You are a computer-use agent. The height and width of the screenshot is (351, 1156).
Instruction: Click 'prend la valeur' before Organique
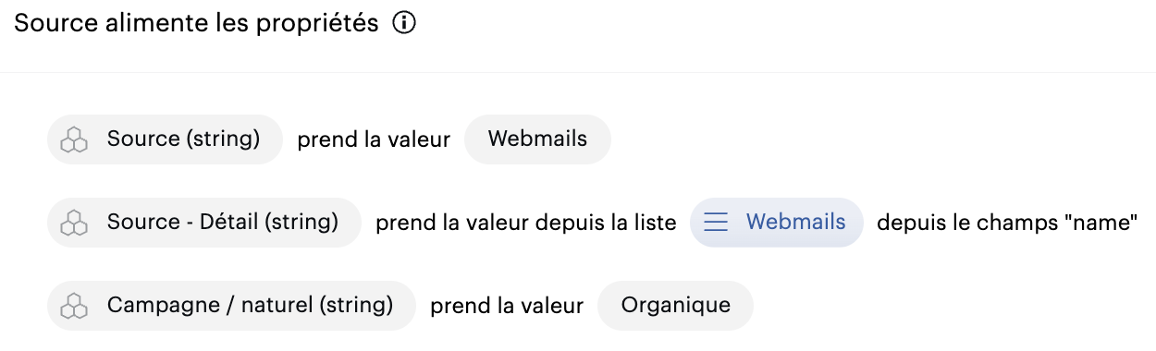pyautogui.click(x=507, y=307)
